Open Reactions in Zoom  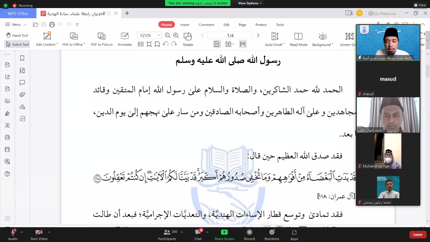pyautogui.click(x=272, y=235)
